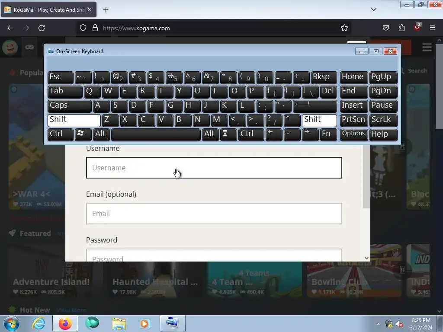
Task: Toggle the ScrLk key
Action: point(383,120)
